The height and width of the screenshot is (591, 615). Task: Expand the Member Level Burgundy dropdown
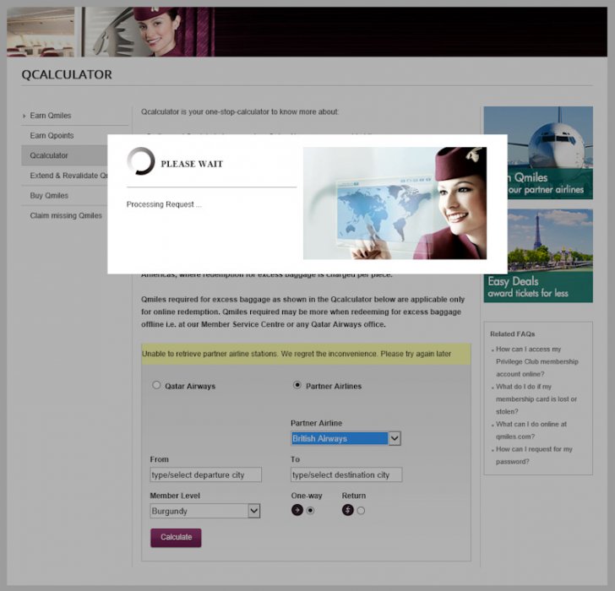click(x=205, y=511)
